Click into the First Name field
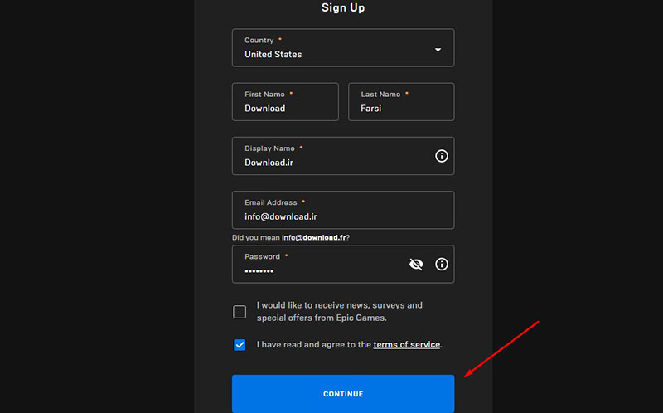The width and height of the screenshot is (663, 413). click(285, 102)
